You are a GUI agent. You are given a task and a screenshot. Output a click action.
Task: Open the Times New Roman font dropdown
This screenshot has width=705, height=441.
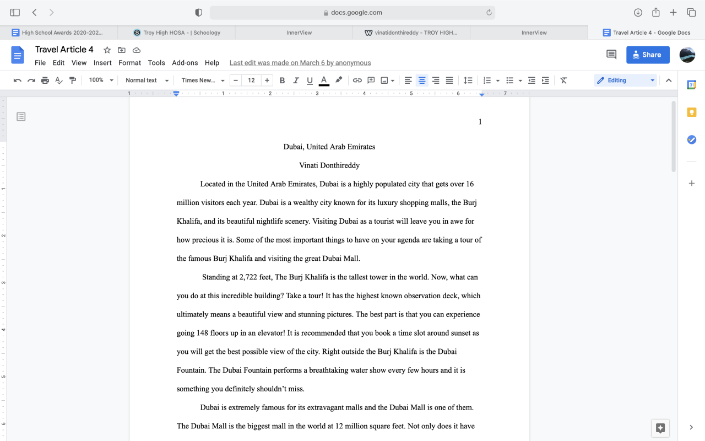click(203, 80)
